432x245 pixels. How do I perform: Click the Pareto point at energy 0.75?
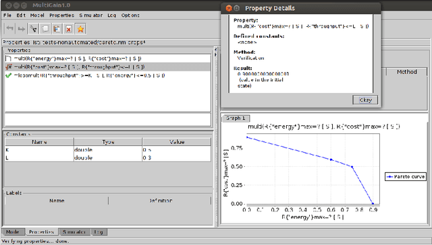(x=352, y=167)
